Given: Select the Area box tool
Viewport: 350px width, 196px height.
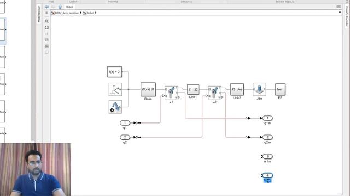Looking at the screenshot, I should coord(46,52).
